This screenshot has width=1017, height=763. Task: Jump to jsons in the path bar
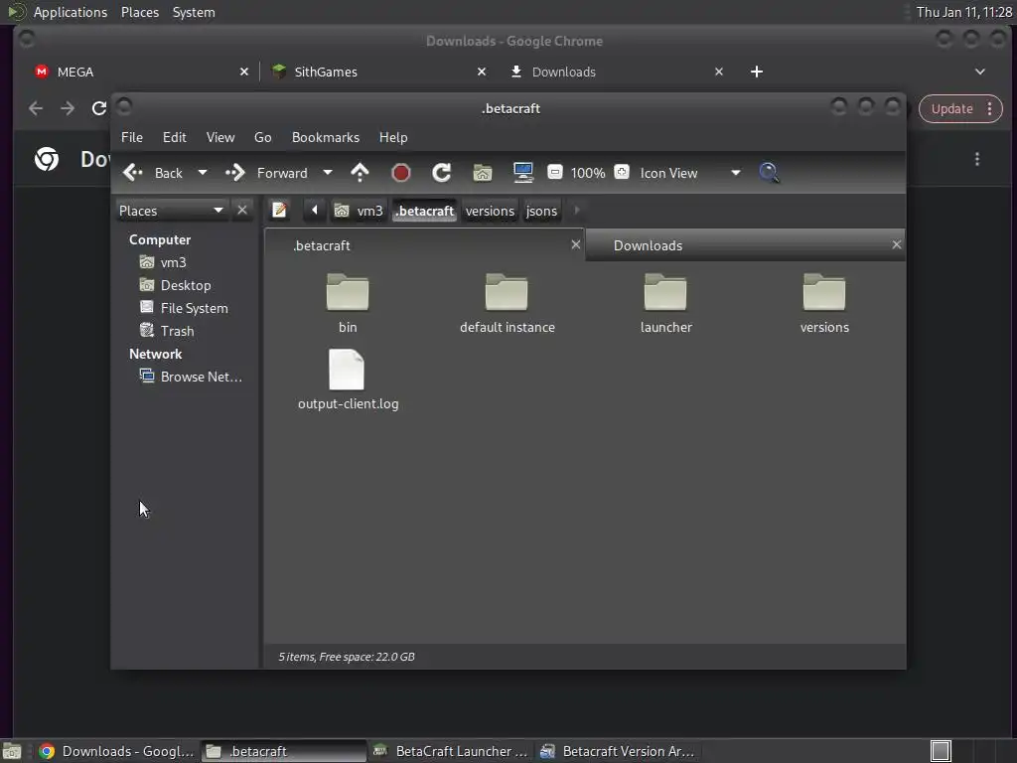tap(541, 211)
